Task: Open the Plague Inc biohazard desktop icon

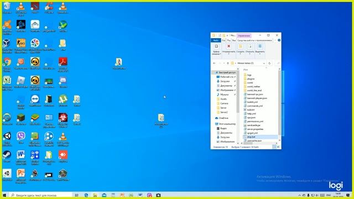Action: pos(63,120)
